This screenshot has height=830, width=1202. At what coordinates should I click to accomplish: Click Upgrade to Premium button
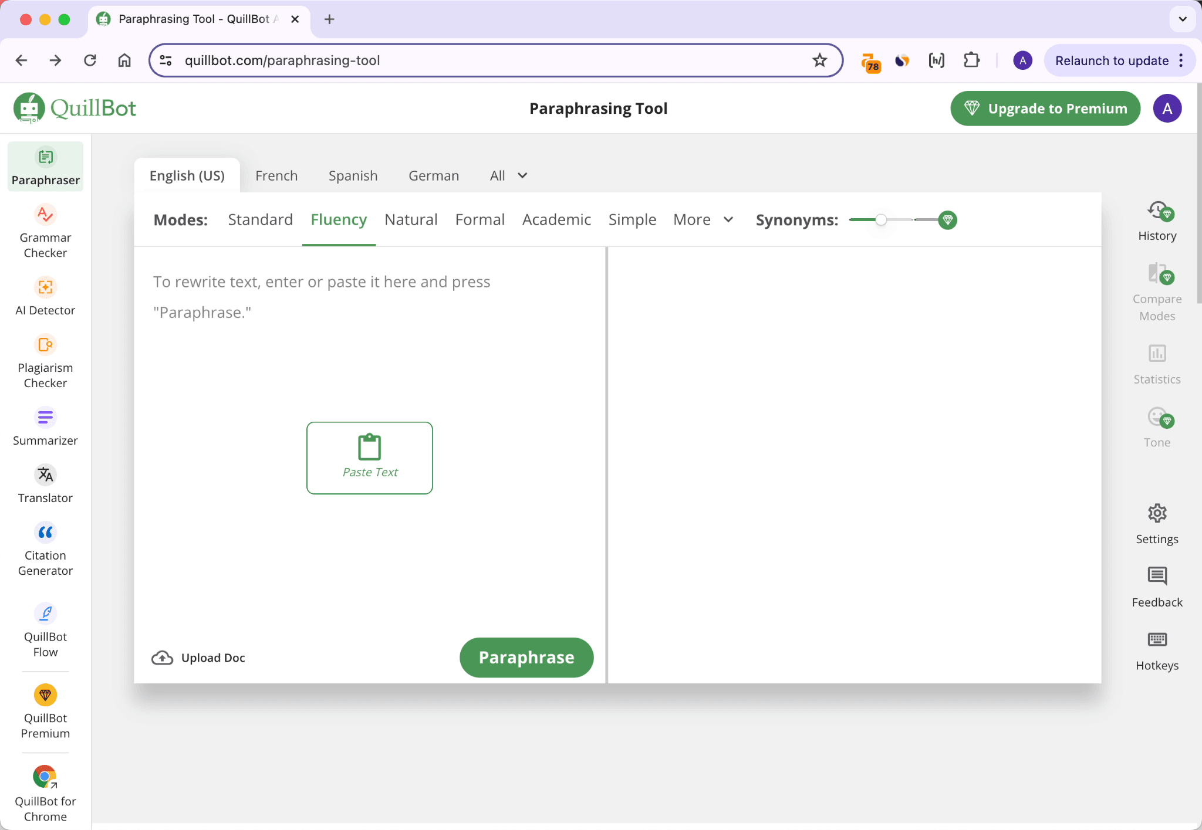pyautogui.click(x=1045, y=108)
